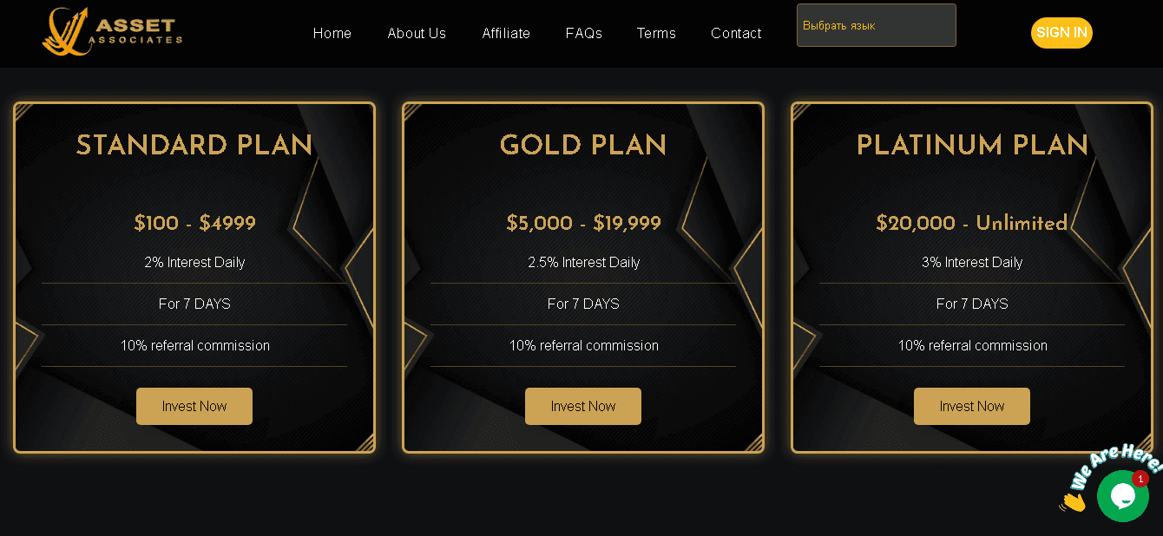Select the Standard Plan heading
1163x536 pixels.
(194, 146)
